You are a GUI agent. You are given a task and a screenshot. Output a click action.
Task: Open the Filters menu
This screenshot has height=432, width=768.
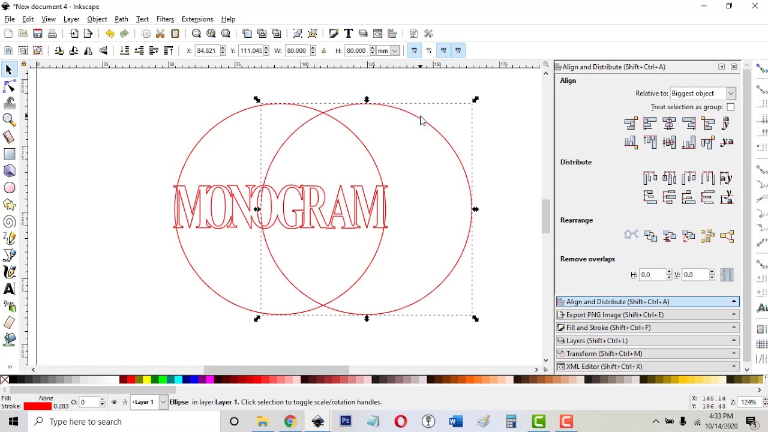click(165, 19)
